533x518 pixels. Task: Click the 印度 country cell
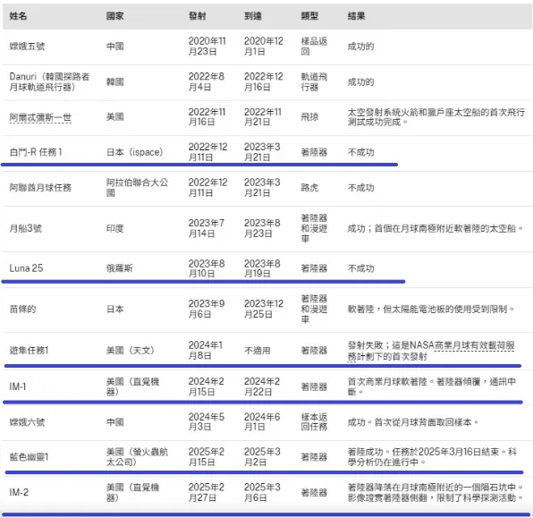click(x=114, y=228)
